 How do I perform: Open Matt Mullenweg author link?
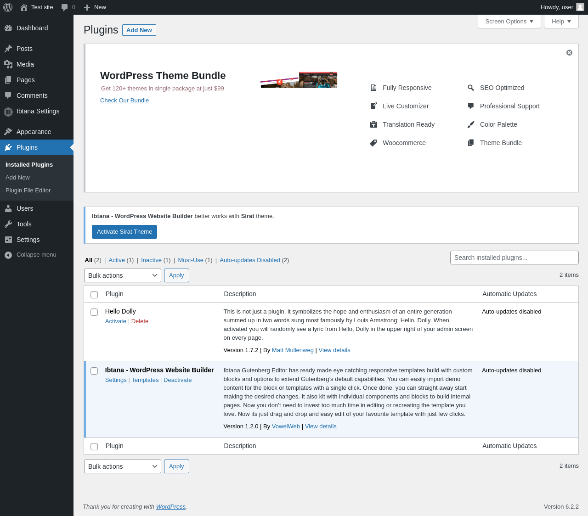pos(293,350)
